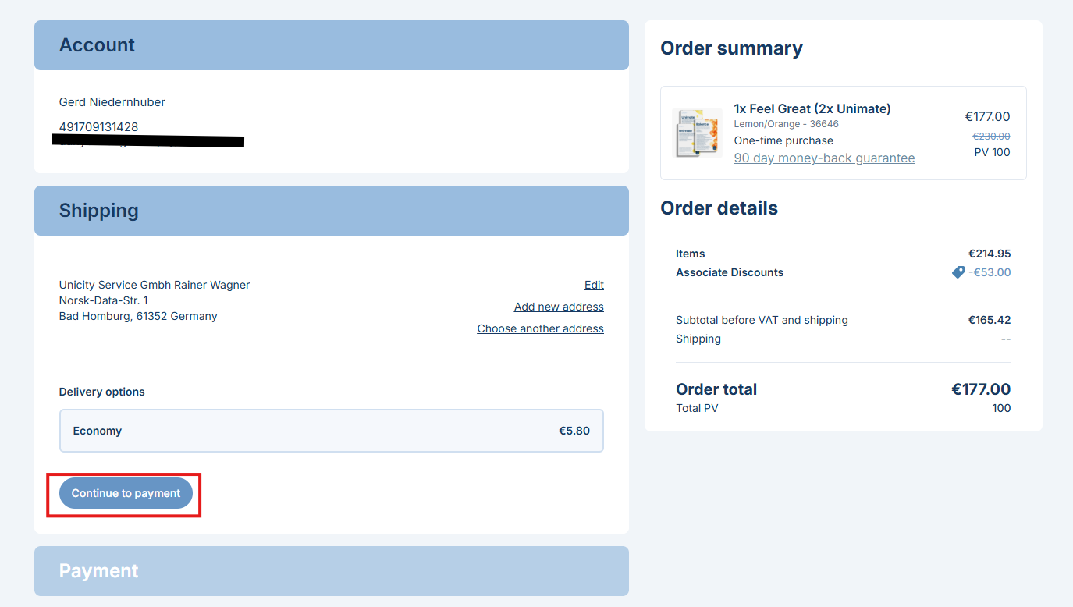This screenshot has width=1073, height=607.
Task: Click the crossed-out €230.00 price
Action: click(990, 136)
